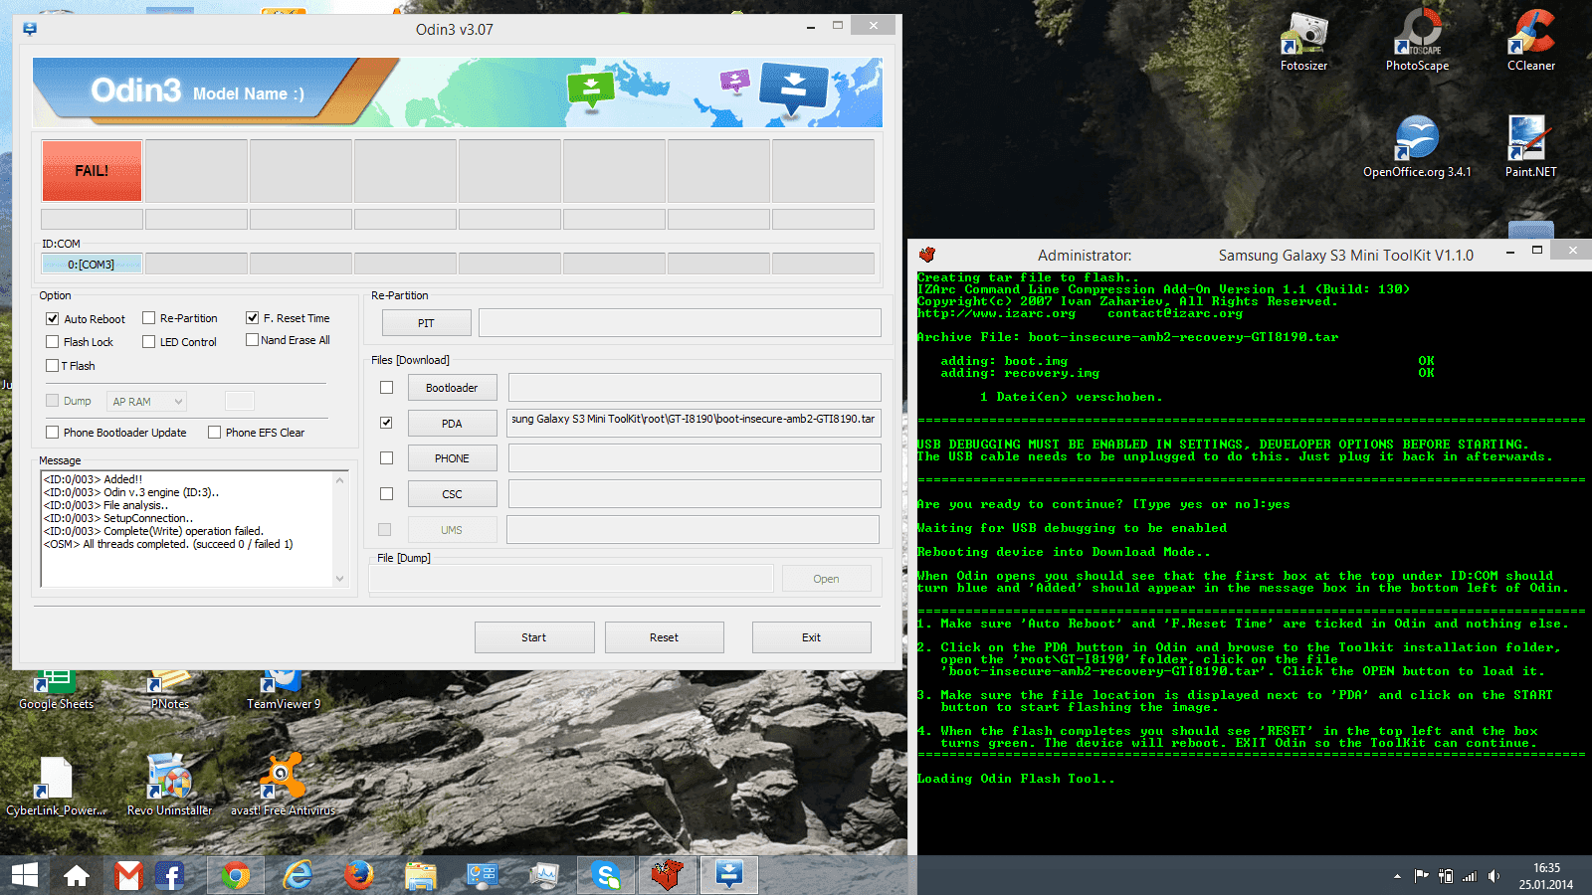Open the volume control in system tray
The image size is (1592, 895).
[1493, 876]
